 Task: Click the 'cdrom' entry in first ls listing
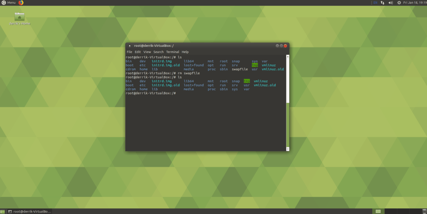point(131,69)
